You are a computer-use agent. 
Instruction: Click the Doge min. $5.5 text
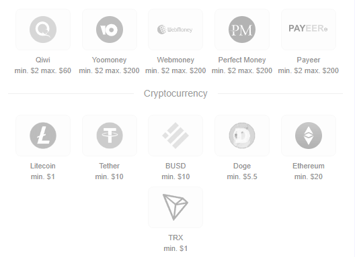[x=242, y=176]
